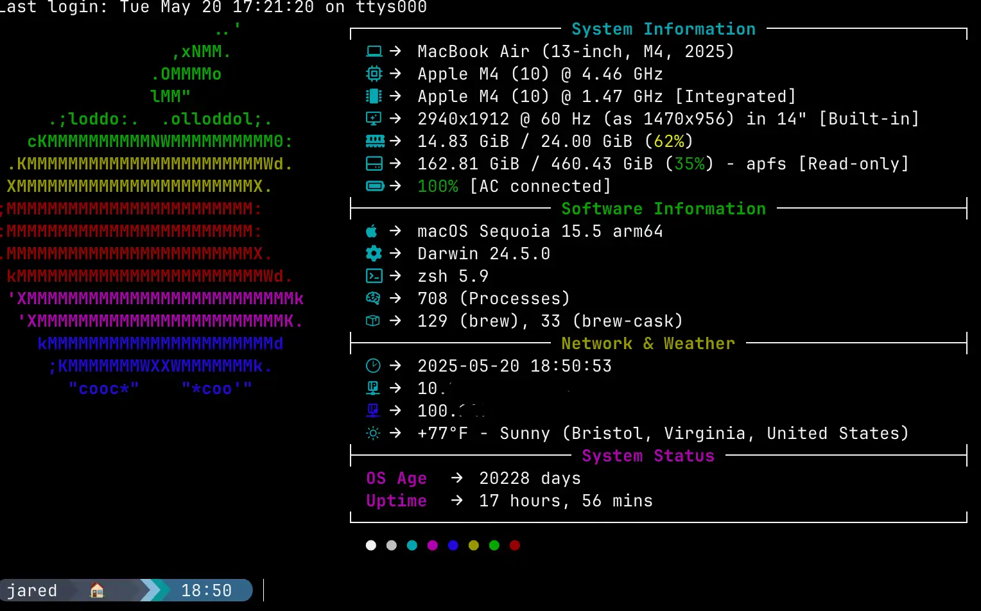
Task: Click the house icon in the shell prompt
Action: pyautogui.click(x=97, y=590)
